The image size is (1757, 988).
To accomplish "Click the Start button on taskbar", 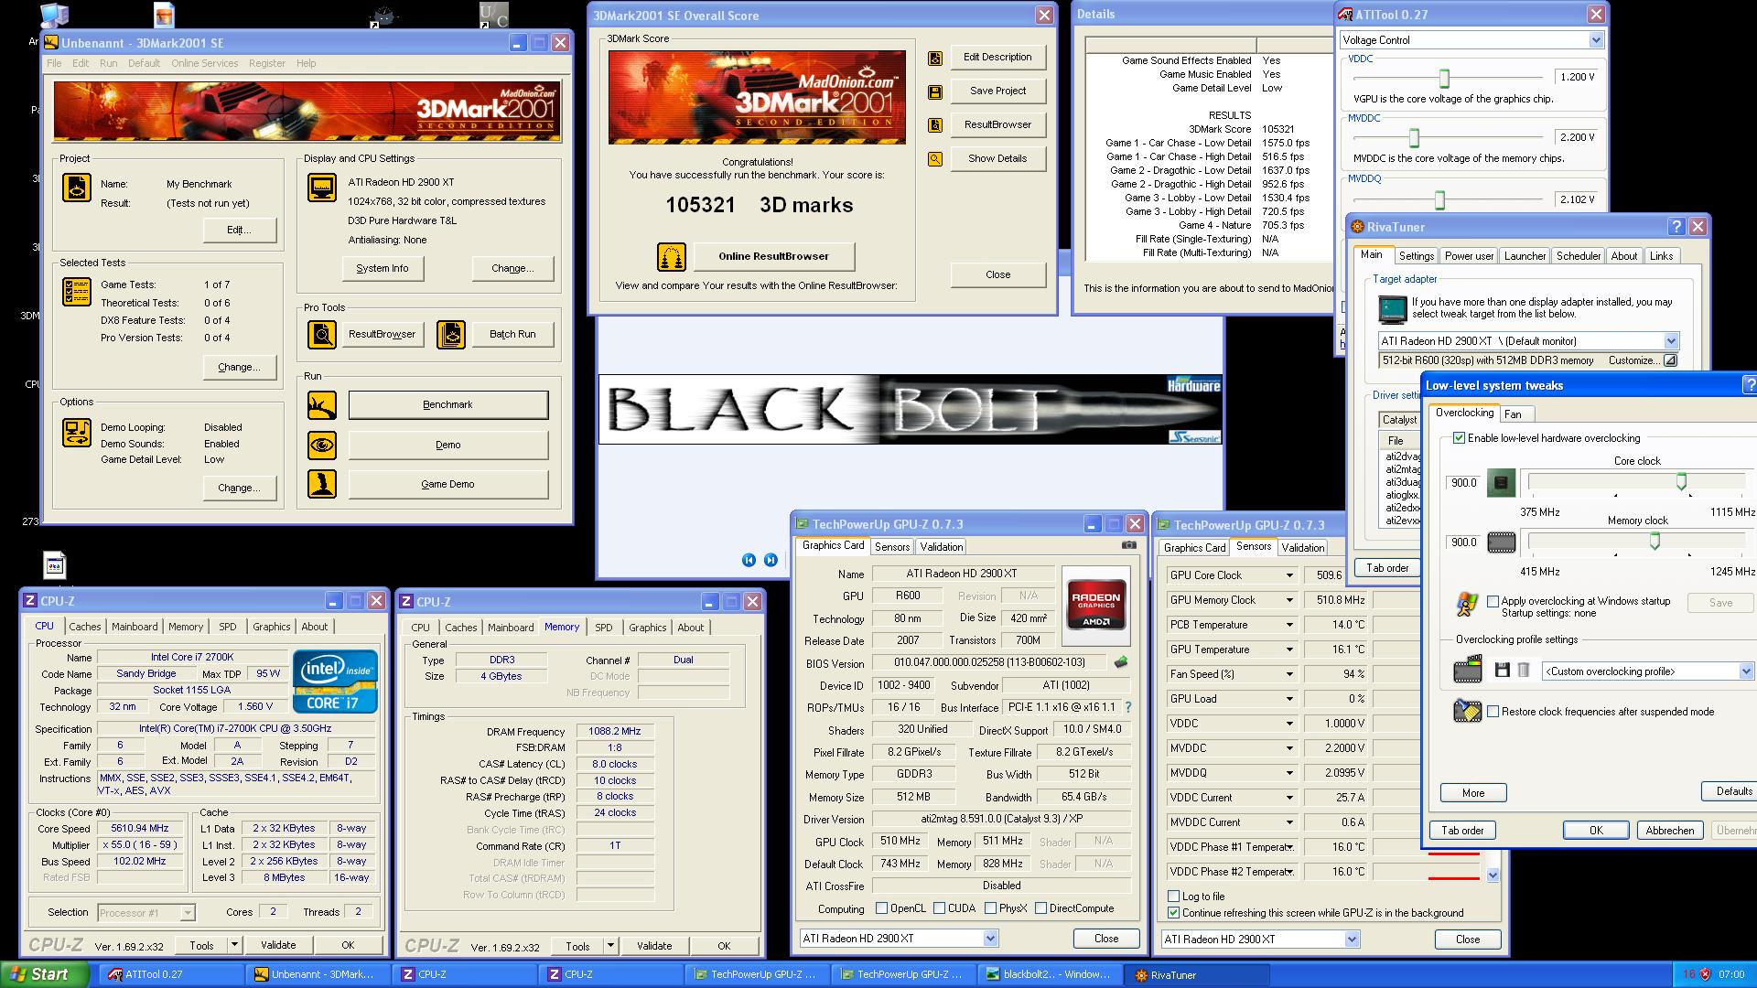I will click(x=45, y=974).
